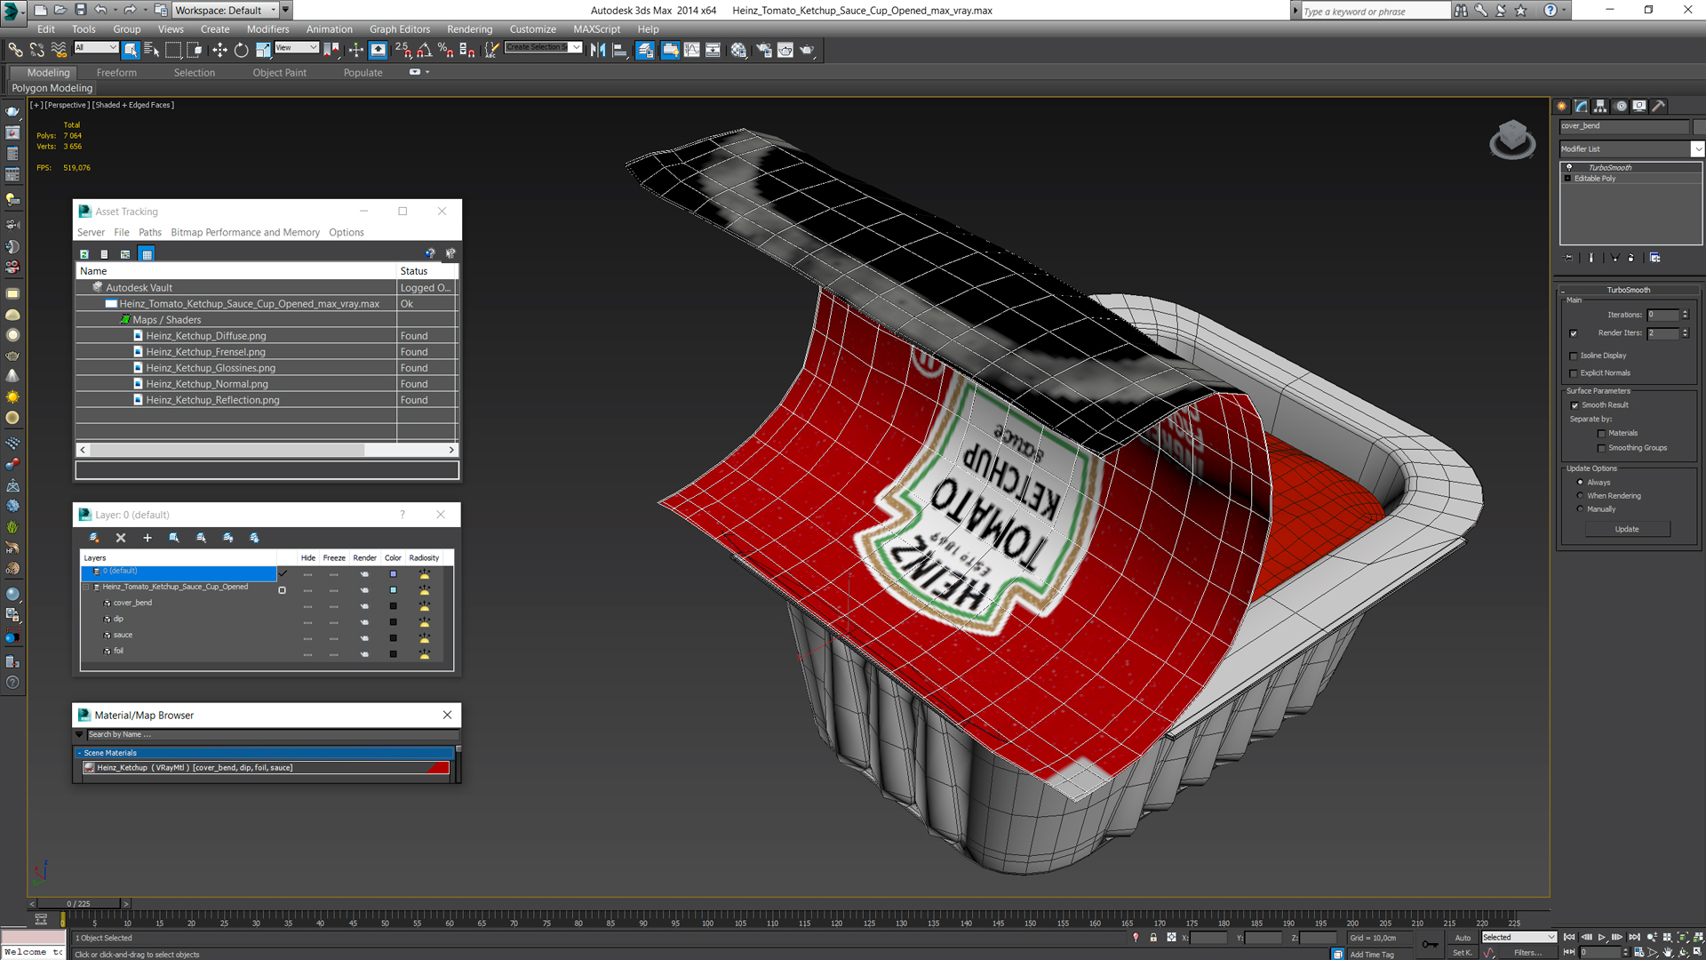Screen dimensions: 1706x960
Task: Open the selection filter All dropdown
Action: click(x=95, y=47)
